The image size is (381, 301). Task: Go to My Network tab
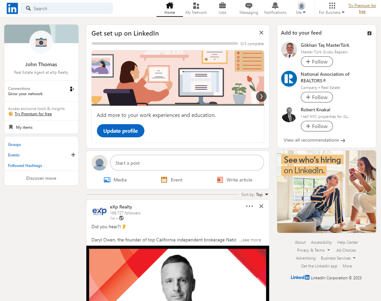pos(196,9)
